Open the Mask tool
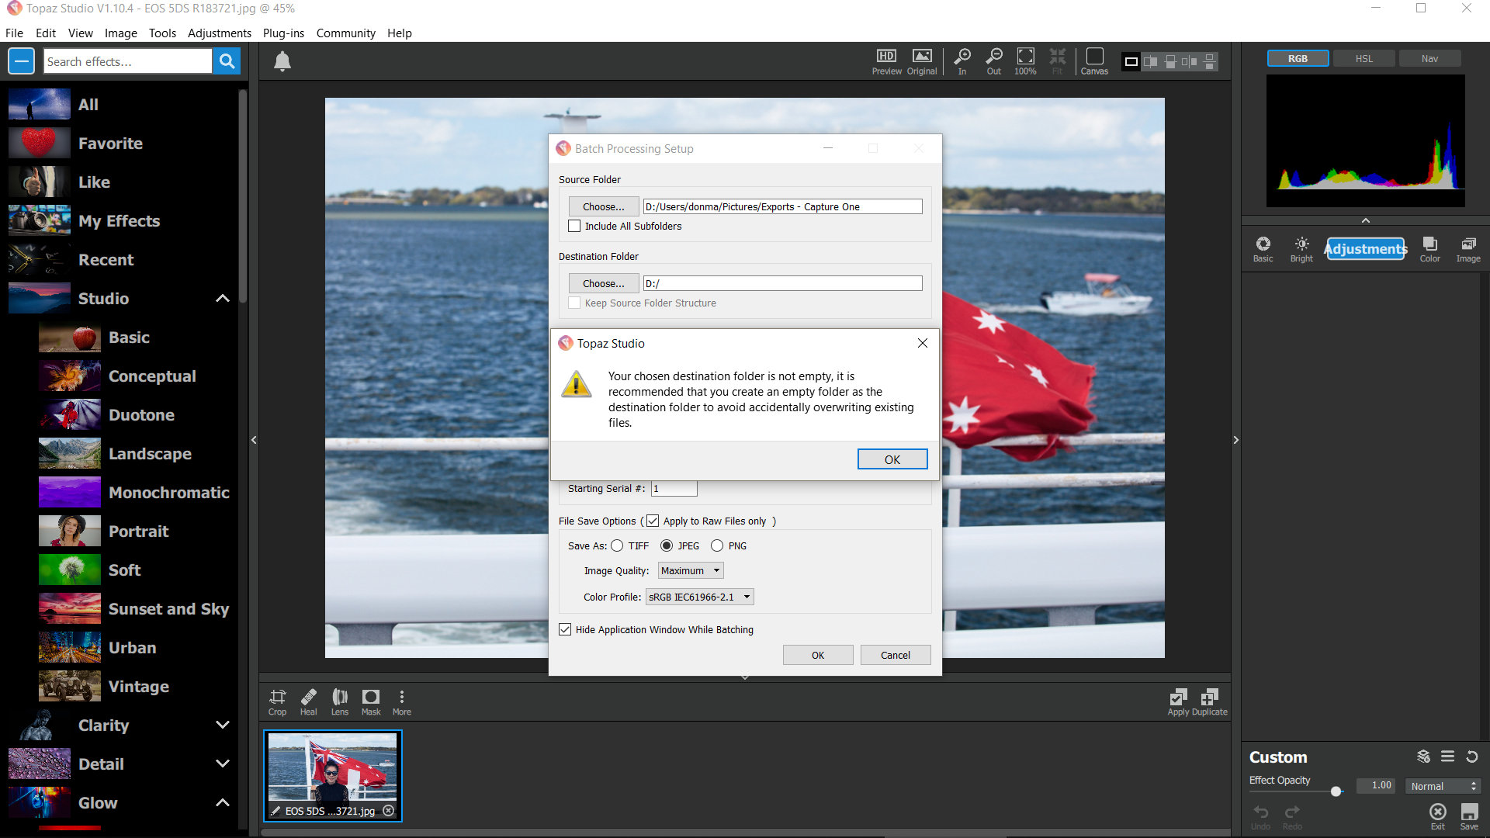The image size is (1490, 838). tap(371, 701)
